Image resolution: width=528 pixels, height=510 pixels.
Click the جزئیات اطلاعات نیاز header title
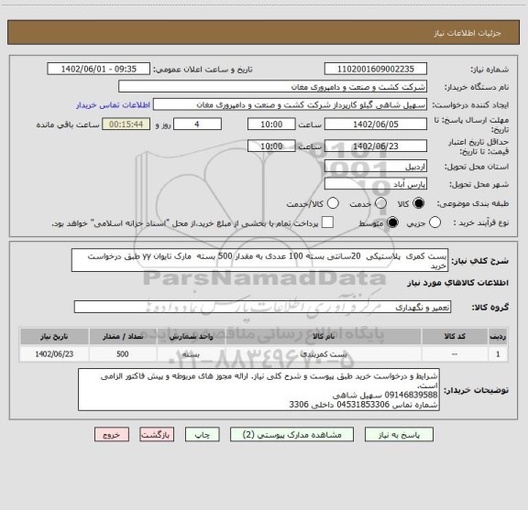point(467,33)
